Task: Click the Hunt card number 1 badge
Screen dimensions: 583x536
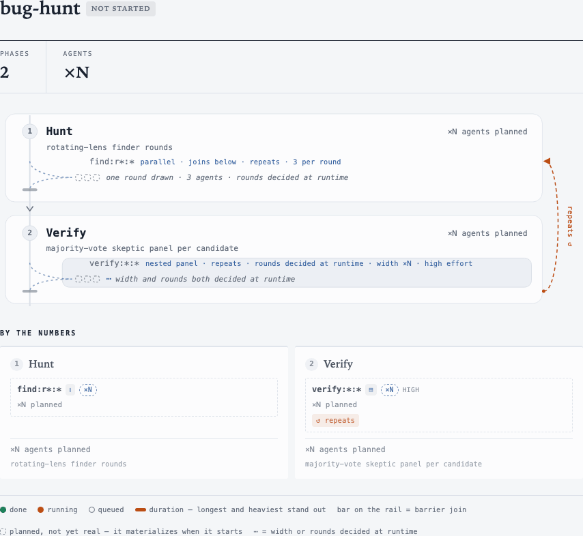Action: [16, 364]
